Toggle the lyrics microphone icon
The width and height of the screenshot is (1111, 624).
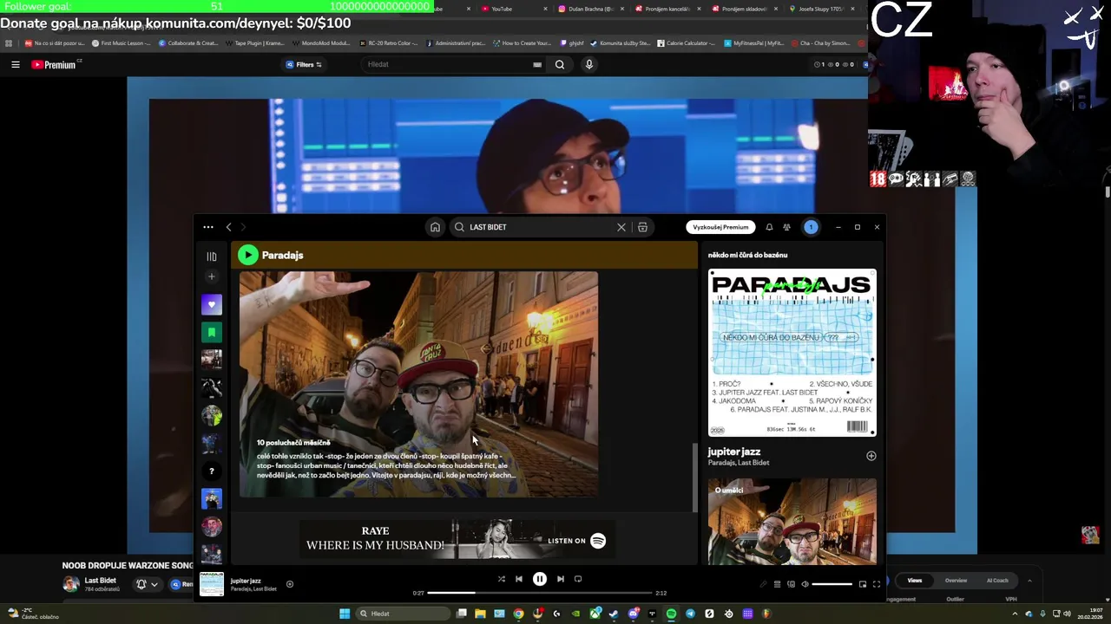[x=764, y=584]
